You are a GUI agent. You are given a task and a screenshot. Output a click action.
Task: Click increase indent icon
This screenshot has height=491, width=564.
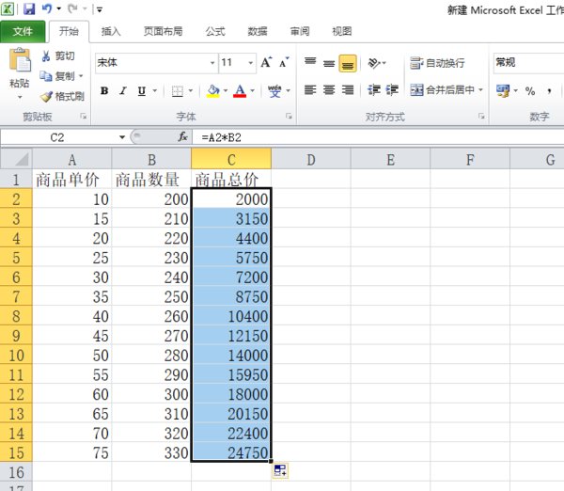392,89
